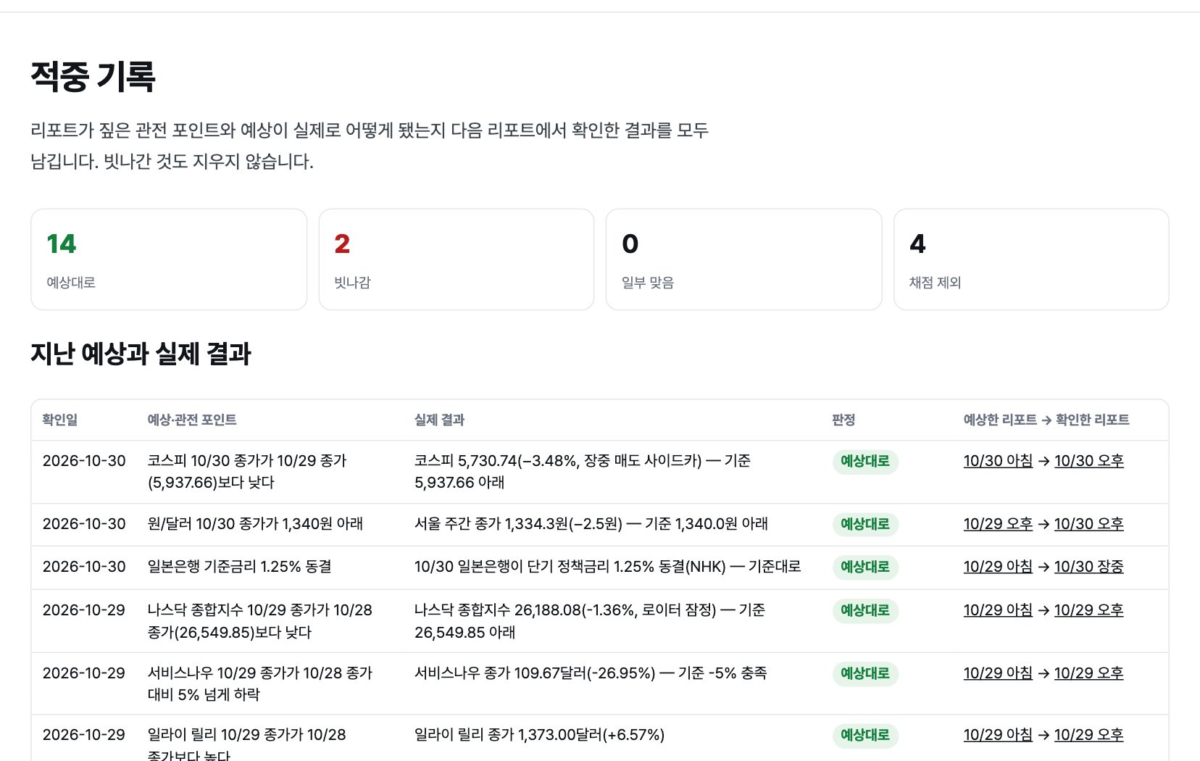This screenshot has width=1200, height=761.
Task: Click the result text starting '서비스나우 종가 109.67달러'
Action: (591, 673)
